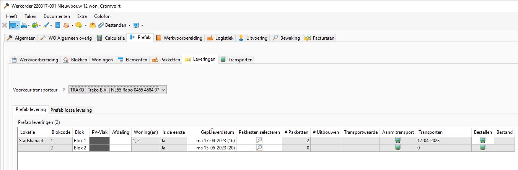Click Aanm.transport truck icon for Blok 1
Viewport: 518px width, 170px height.
pyautogui.click(x=398, y=140)
